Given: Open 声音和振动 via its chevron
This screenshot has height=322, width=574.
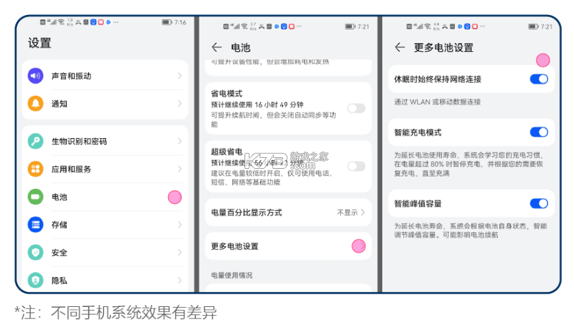Looking at the screenshot, I should tap(179, 76).
